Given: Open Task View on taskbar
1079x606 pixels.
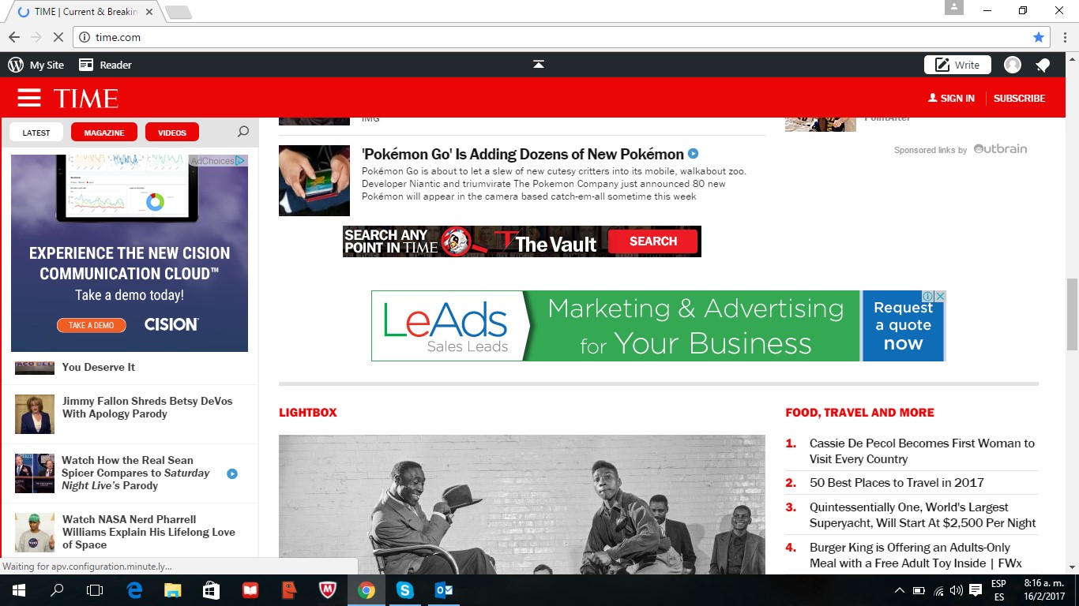Looking at the screenshot, I should [95, 590].
